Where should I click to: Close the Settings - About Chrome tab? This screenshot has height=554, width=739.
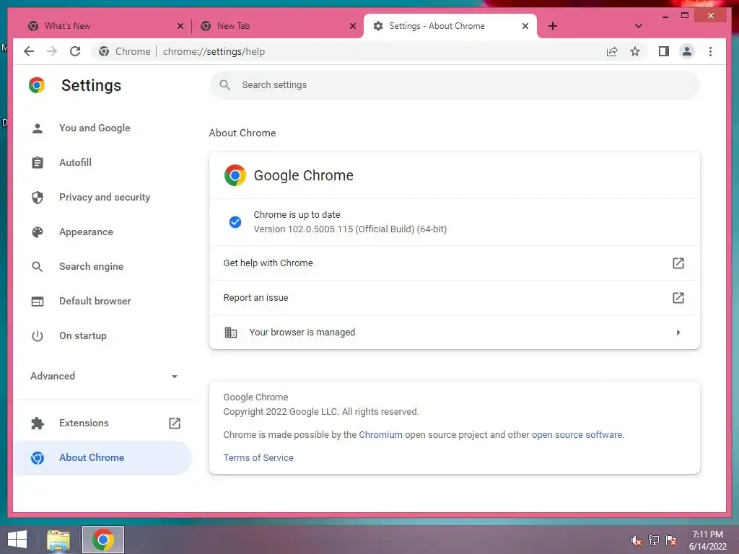pos(525,26)
